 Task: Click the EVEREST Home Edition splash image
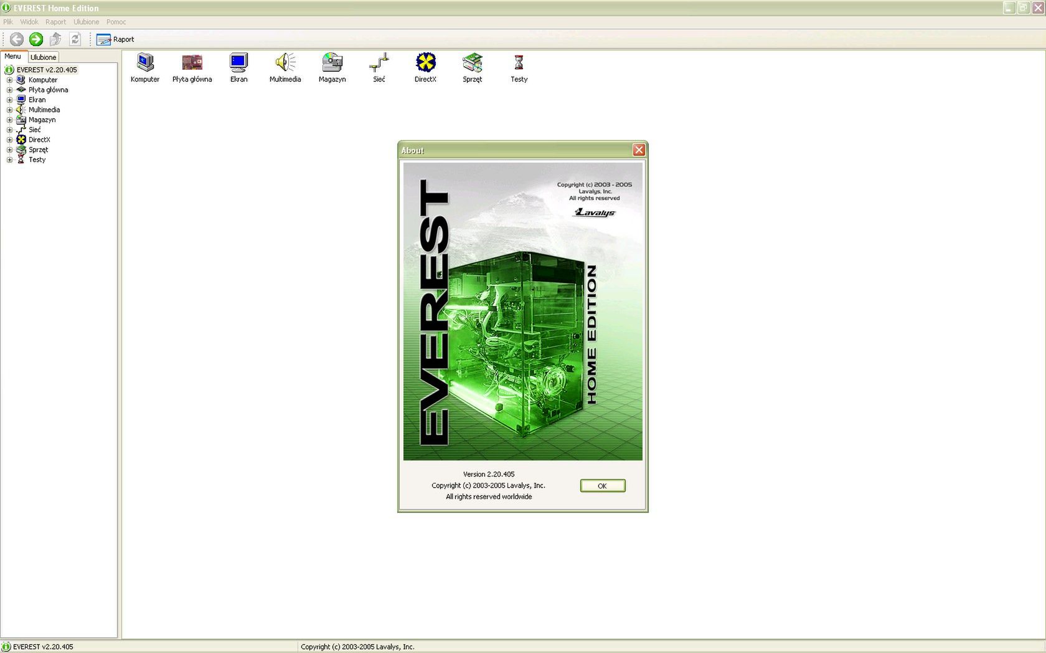pos(523,312)
